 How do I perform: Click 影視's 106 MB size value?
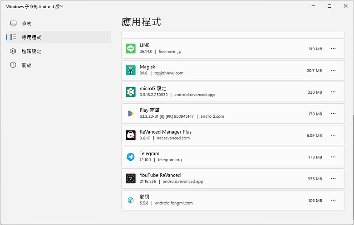point(315,201)
